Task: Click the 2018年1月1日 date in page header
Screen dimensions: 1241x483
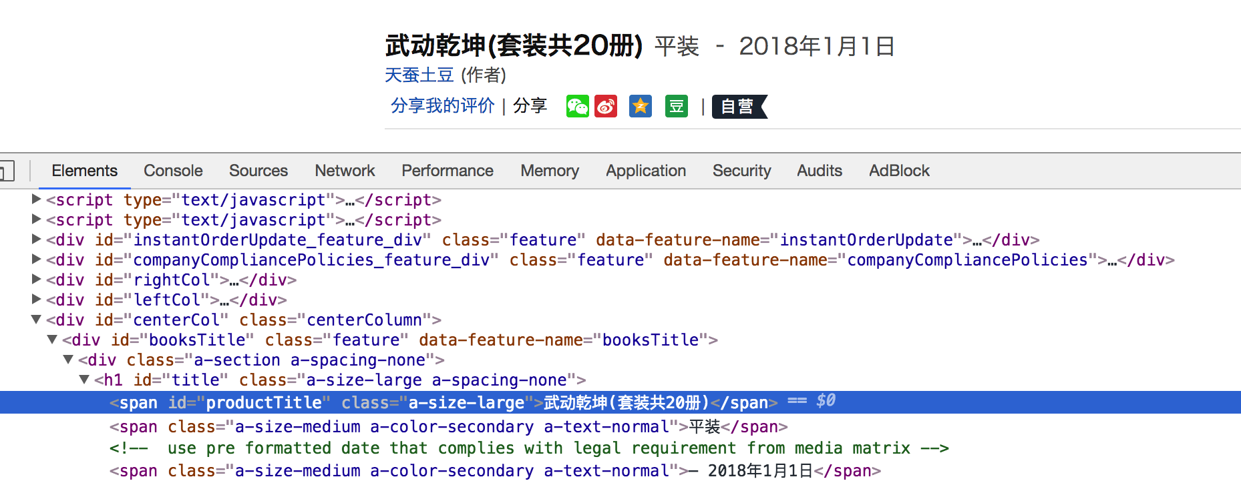Action: (817, 46)
